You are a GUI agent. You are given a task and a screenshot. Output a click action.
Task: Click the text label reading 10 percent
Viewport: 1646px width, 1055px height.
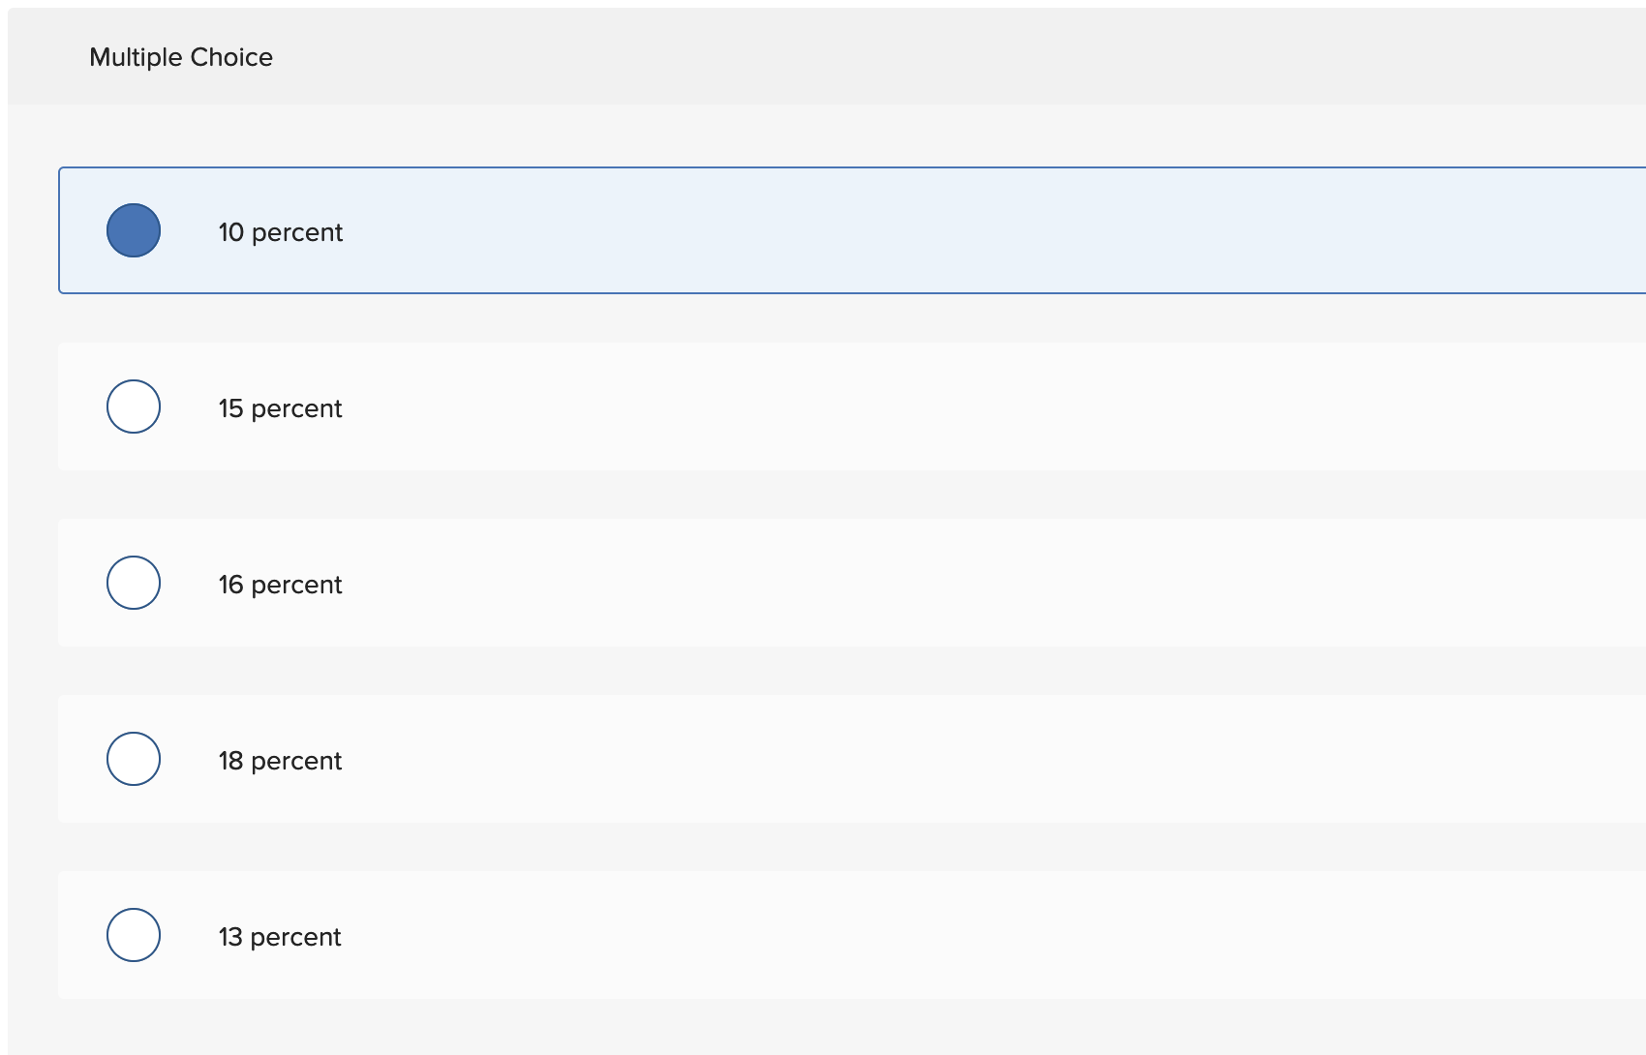[280, 232]
